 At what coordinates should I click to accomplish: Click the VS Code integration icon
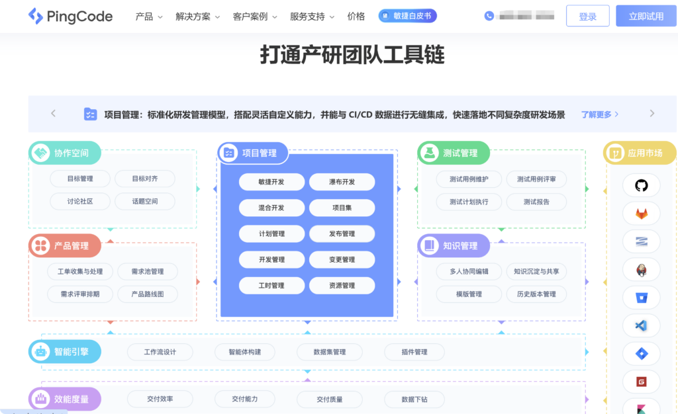pyautogui.click(x=640, y=325)
